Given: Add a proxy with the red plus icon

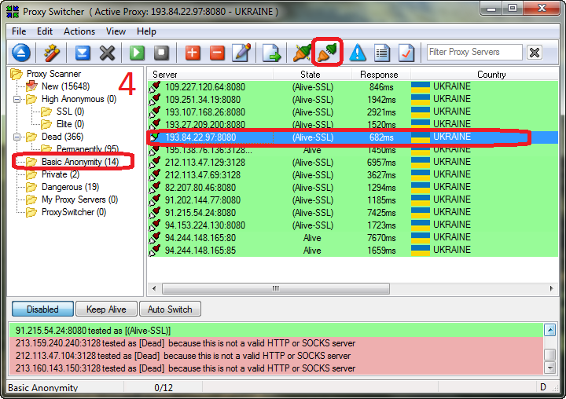Looking at the screenshot, I should (x=193, y=53).
